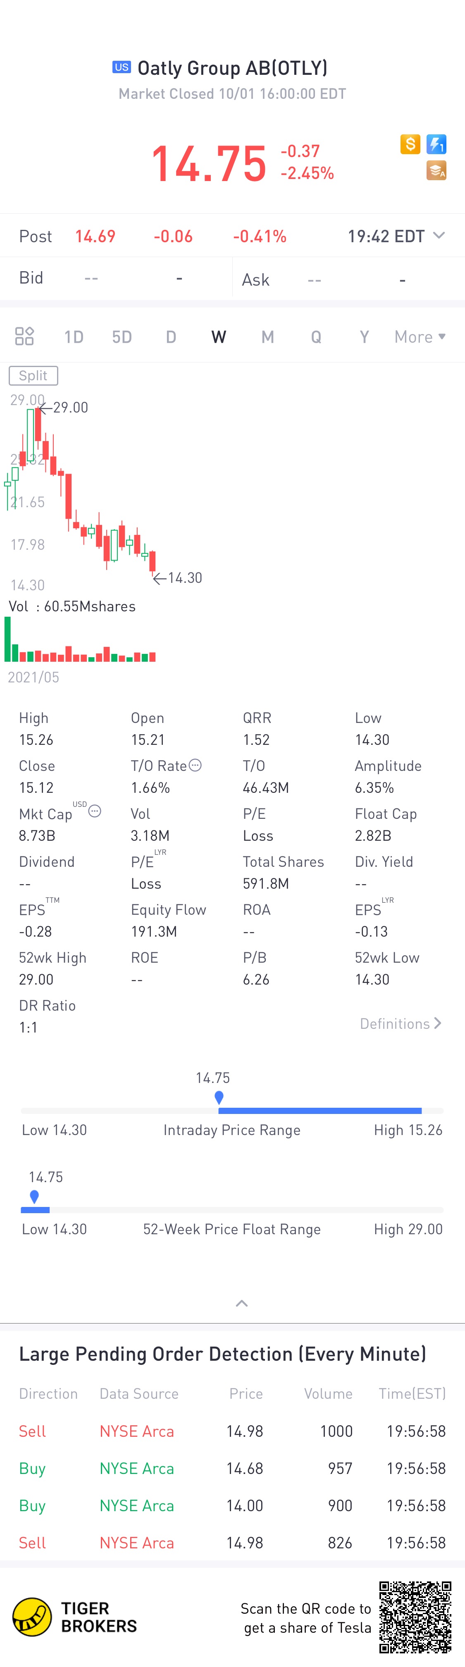Tap the Intraday Price Range marker
Screen dimensions: 465x1667
[219, 1097]
